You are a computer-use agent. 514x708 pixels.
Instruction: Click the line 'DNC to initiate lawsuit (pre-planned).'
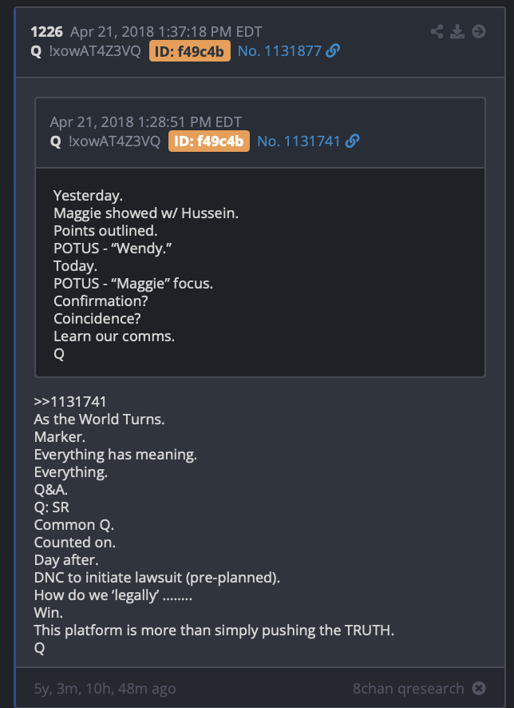coord(157,578)
